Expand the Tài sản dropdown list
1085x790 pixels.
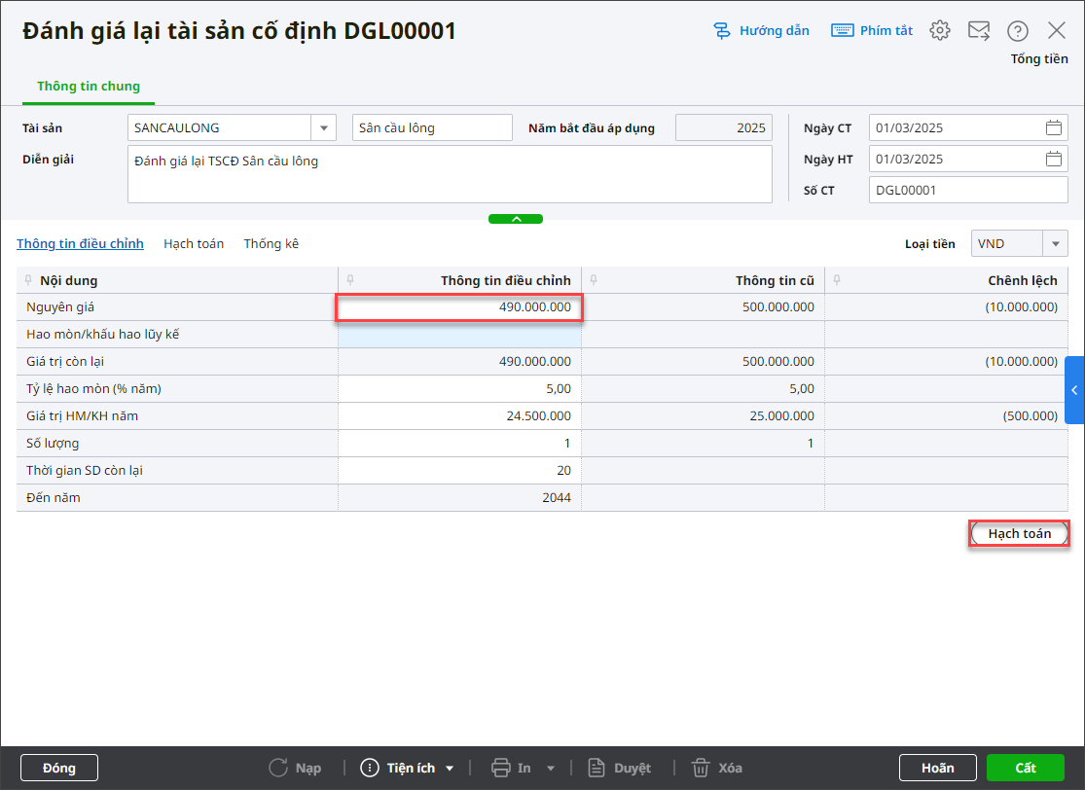coord(323,128)
